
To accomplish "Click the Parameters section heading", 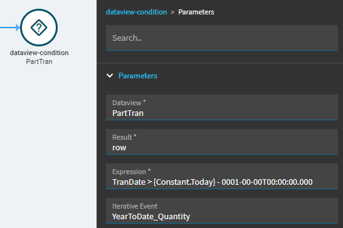I will (x=138, y=76).
